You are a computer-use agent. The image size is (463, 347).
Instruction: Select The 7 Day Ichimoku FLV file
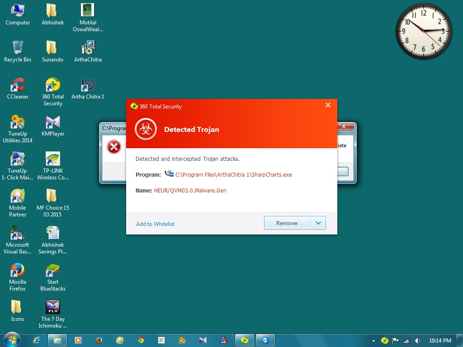pyautogui.click(x=52, y=314)
